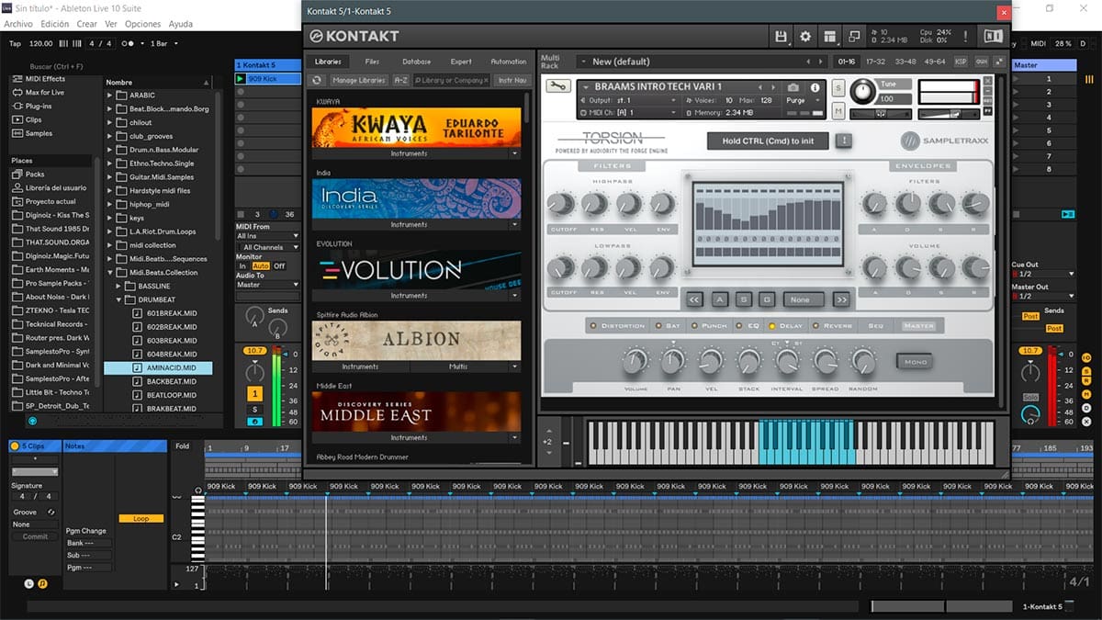1102x620 pixels.
Task: Click the Loop button in clip view
Action: [141, 519]
